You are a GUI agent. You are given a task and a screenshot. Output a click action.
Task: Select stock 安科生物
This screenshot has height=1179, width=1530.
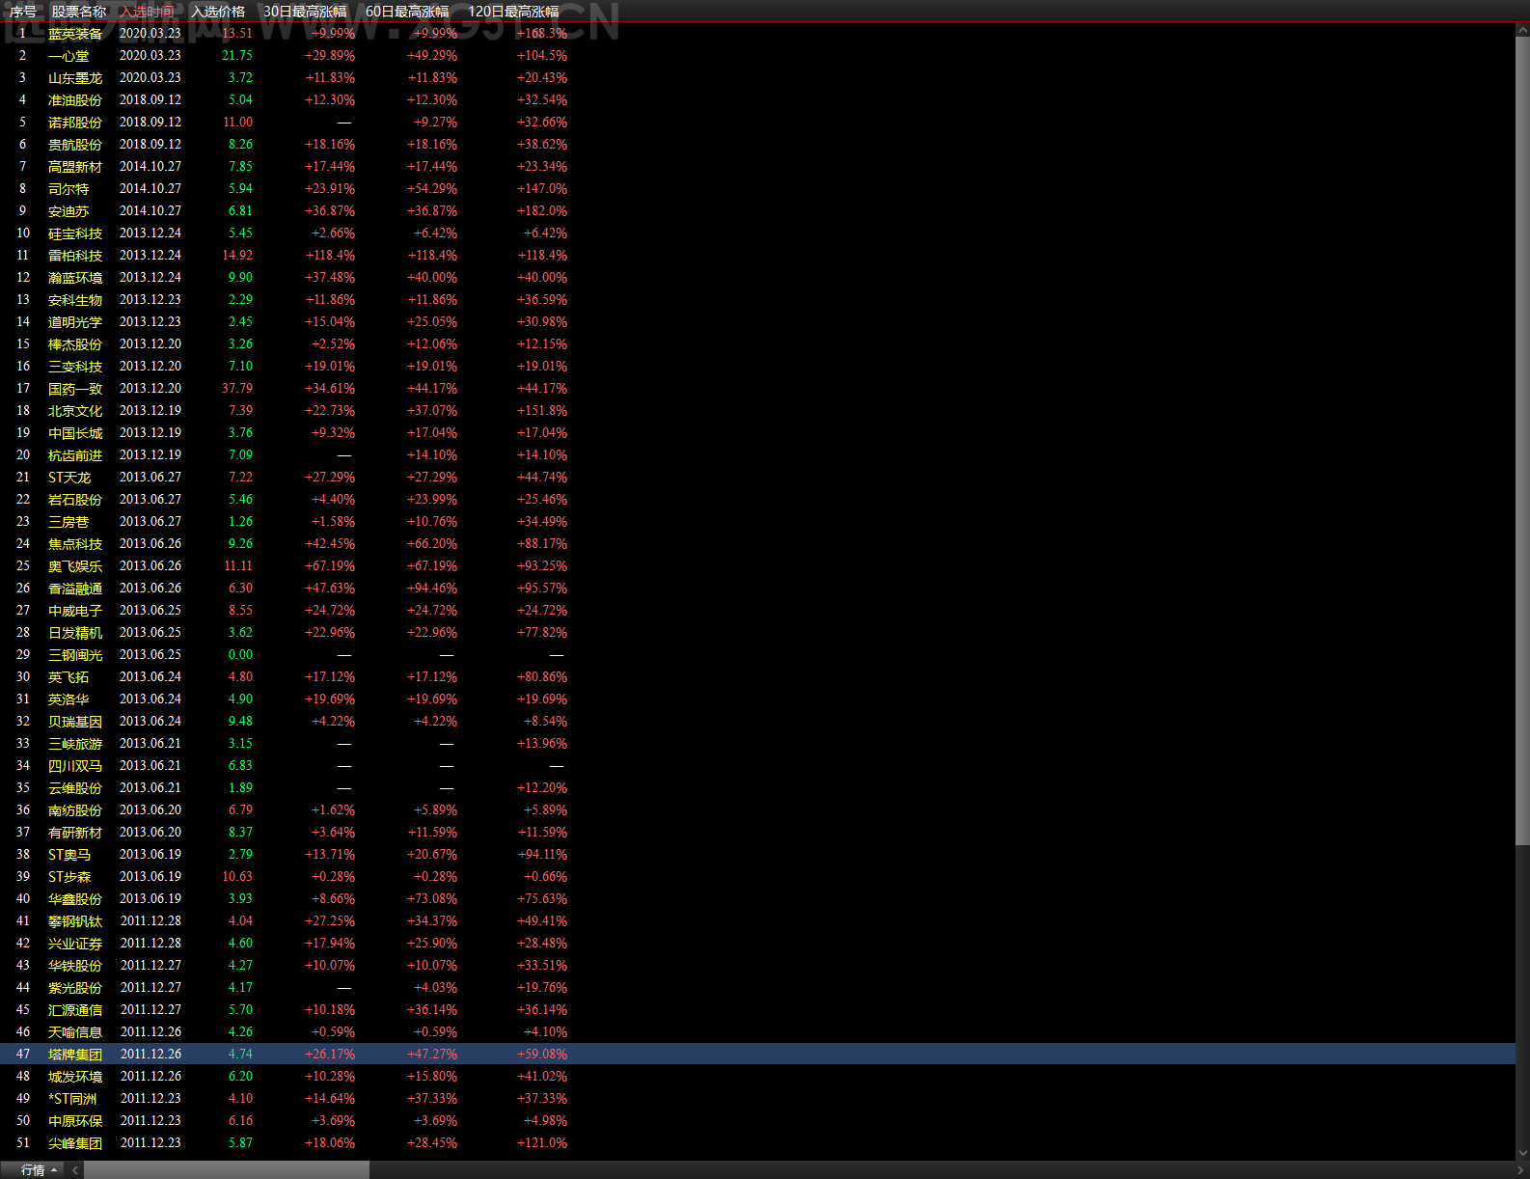pos(75,300)
